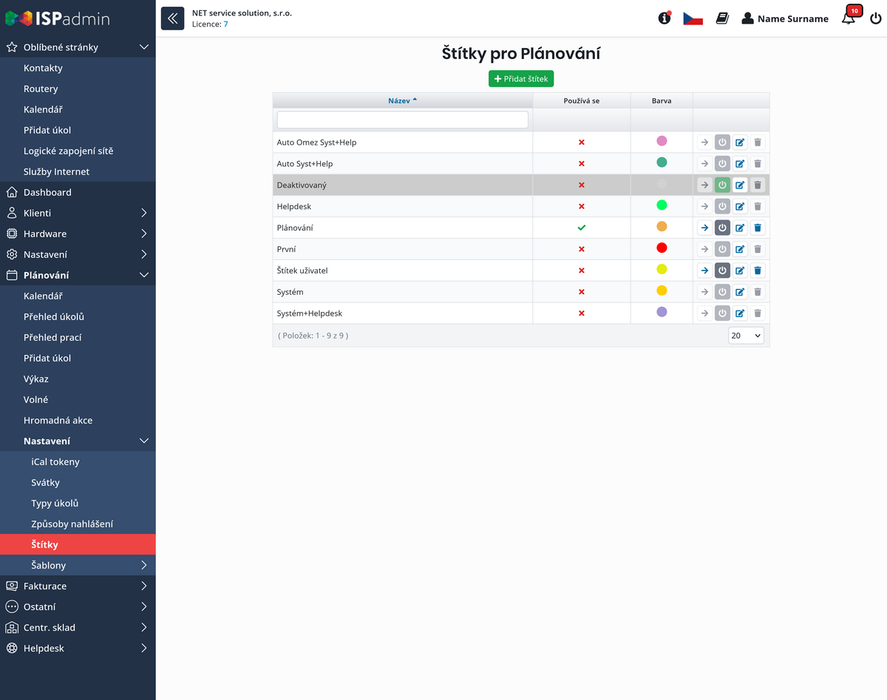Click the licence number 7 link
This screenshot has height=700, width=887.
pos(226,24)
